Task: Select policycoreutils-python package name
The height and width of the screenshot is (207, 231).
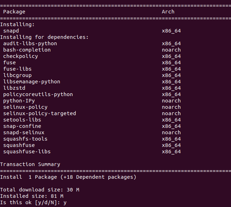Action: (38, 94)
